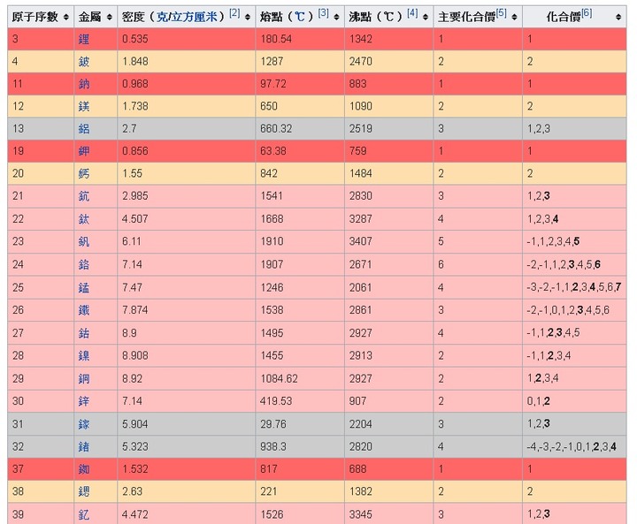637x524 pixels.
Task: Open the 錳 element link
Action: (x=84, y=288)
